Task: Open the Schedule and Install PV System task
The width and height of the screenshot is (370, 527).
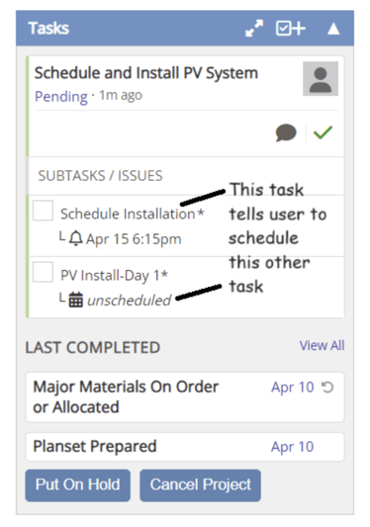Action: 146,73
